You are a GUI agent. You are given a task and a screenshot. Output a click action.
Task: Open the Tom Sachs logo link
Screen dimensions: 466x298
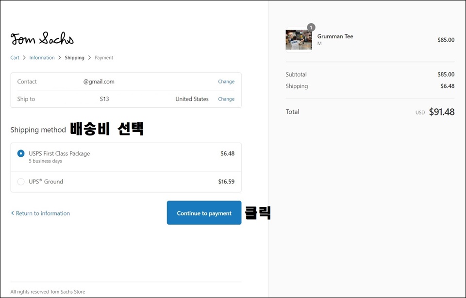pos(42,39)
